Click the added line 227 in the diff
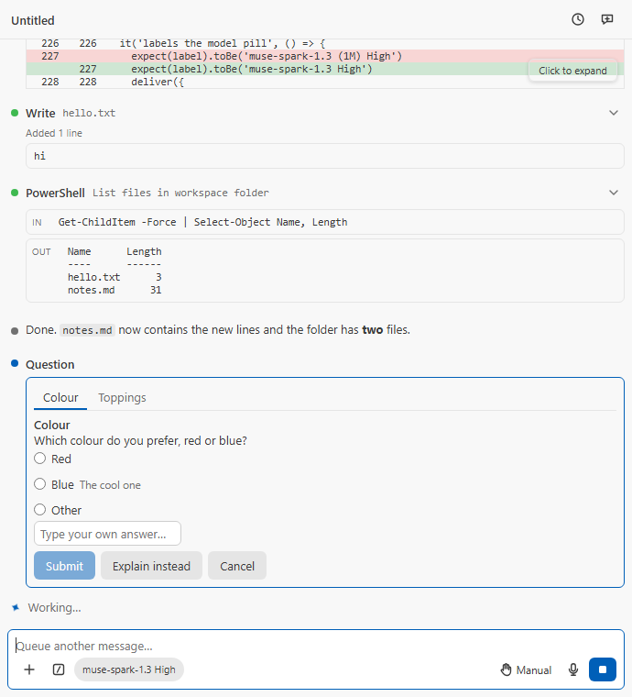Image resolution: width=632 pixels, height=697 pixels. (x=325, y=69)
